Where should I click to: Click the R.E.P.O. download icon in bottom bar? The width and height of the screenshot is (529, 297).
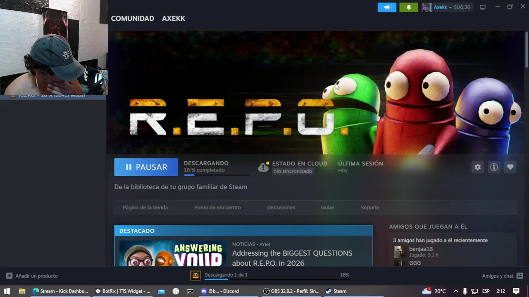(x=195, y=276)
